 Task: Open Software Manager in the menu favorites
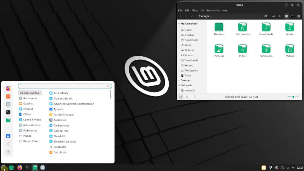tap(8, 97)
